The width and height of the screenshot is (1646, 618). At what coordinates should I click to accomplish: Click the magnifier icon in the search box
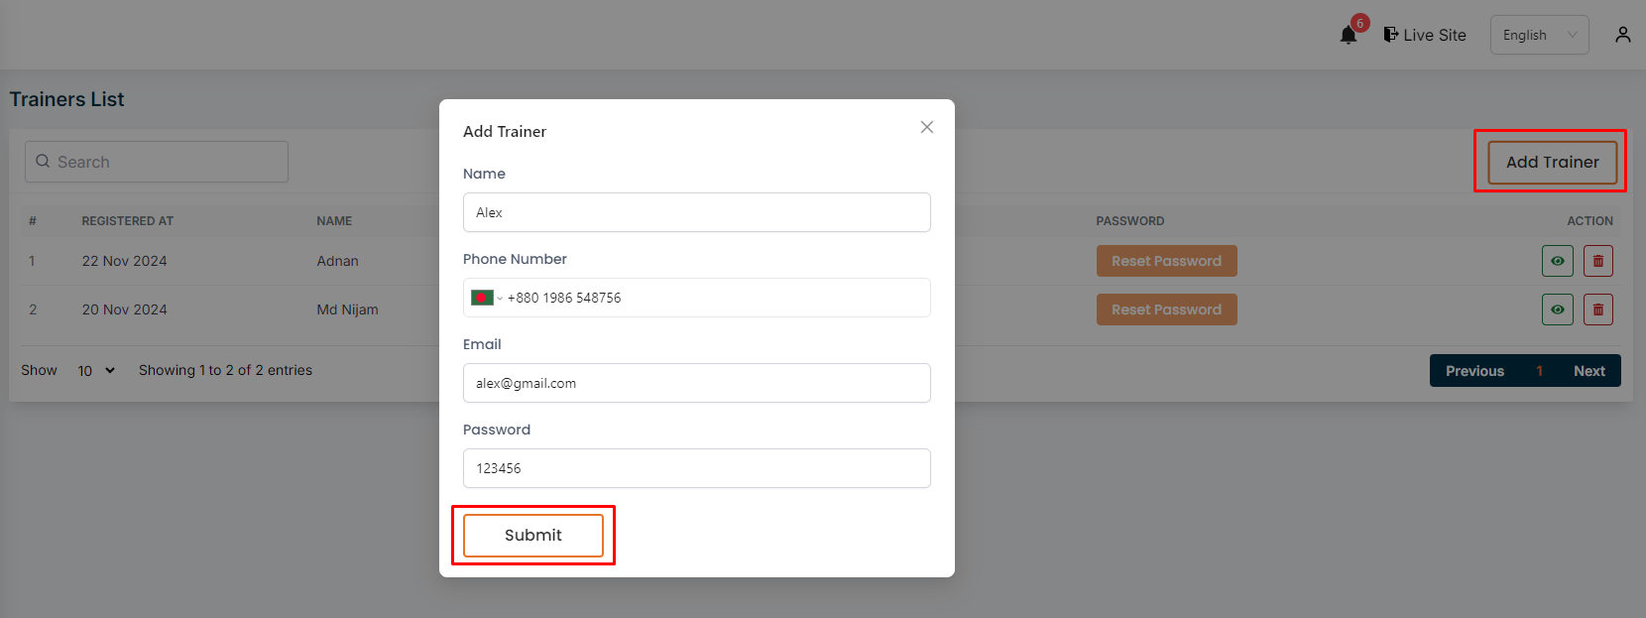pyautogui.click(x=43, y=161)
